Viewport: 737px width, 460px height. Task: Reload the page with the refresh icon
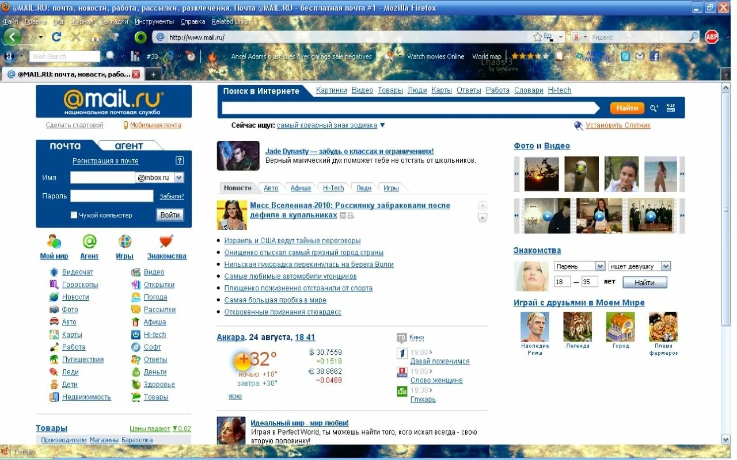pos(56,37)
